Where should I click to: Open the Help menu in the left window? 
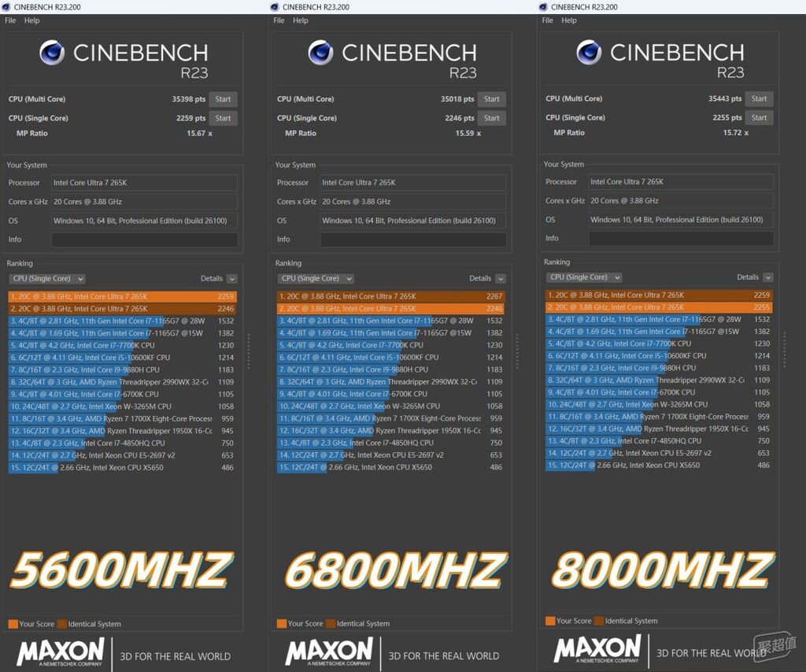click(x=31, y=20)
